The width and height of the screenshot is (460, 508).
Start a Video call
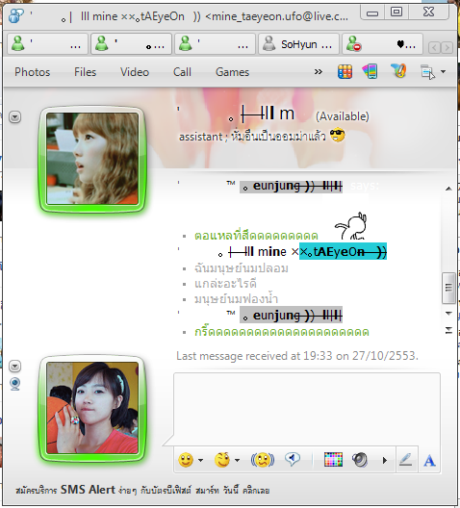pyautogui.click(x=135, y=72)
